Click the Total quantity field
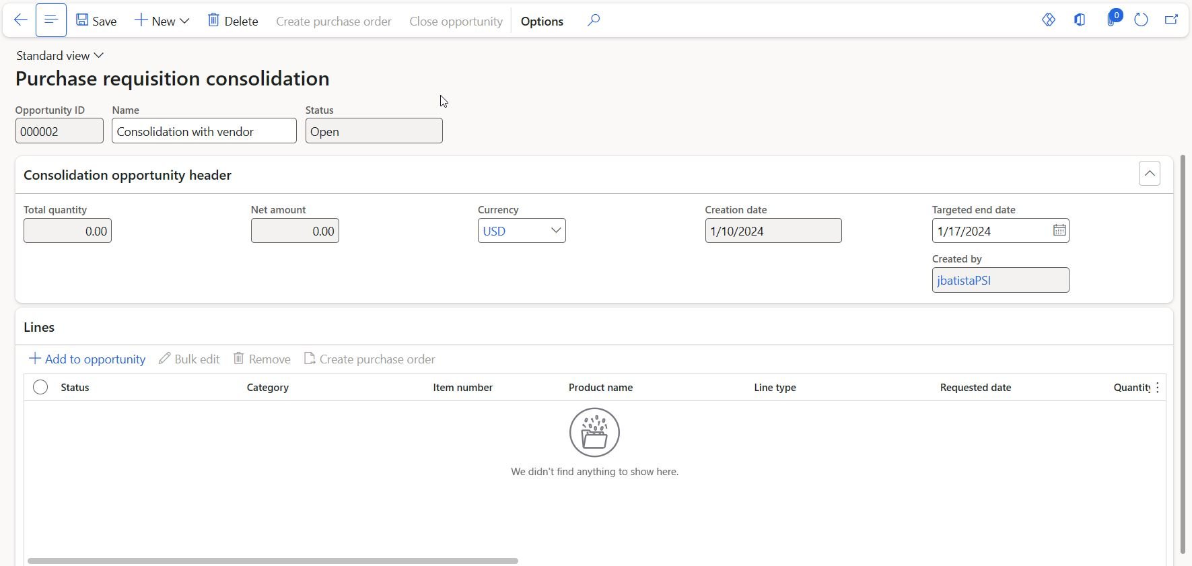 click(x=67, y=231)
